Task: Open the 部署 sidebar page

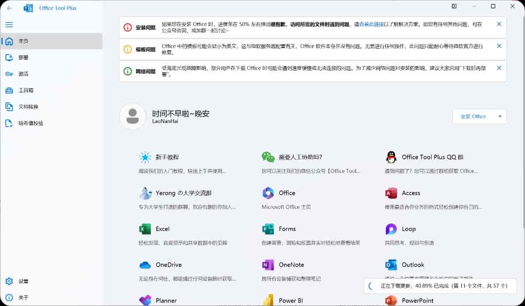Action: [23, 57]
